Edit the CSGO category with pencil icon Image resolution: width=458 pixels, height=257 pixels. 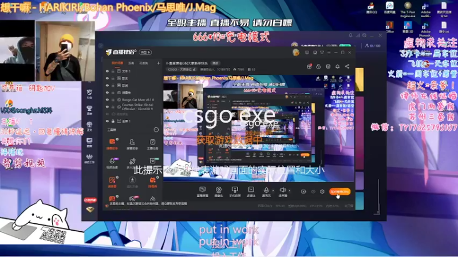click(x=194, y=69)
